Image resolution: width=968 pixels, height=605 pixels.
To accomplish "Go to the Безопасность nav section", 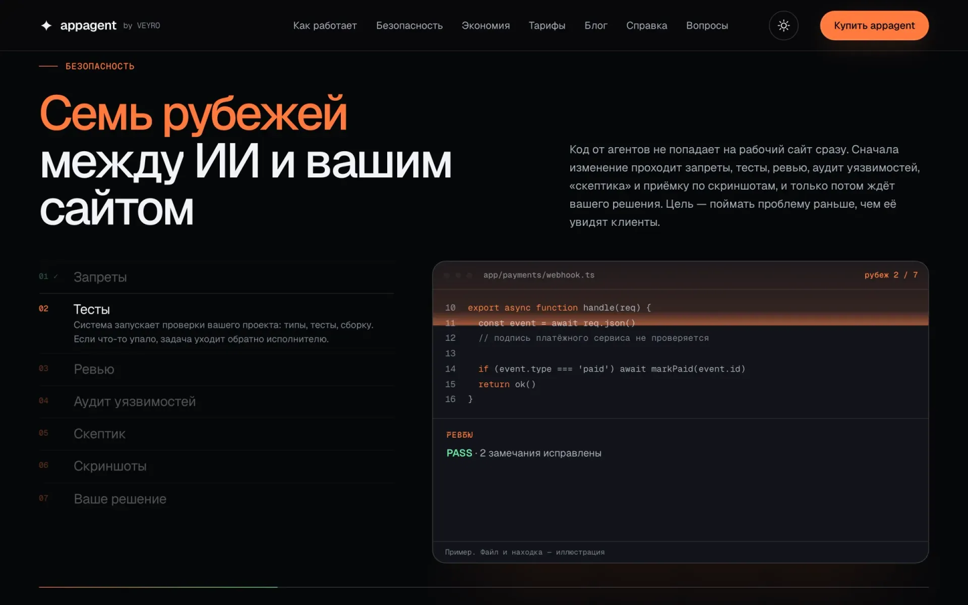I will coord(409,26).
